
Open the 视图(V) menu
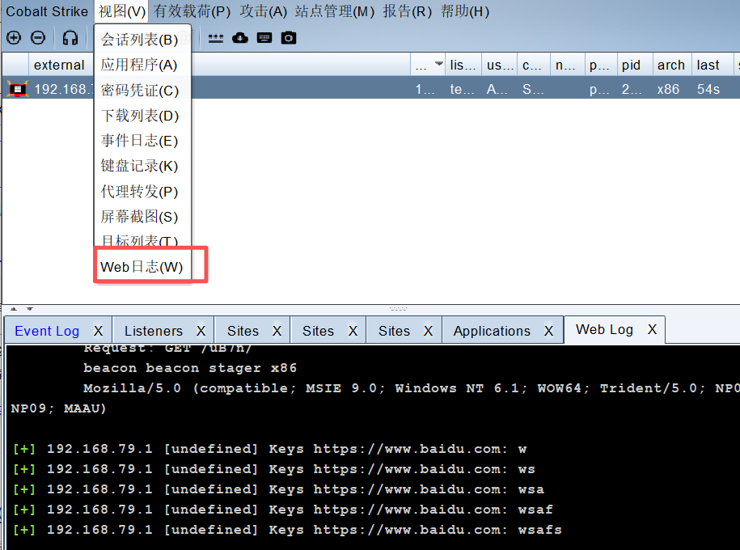tap(122, 11)
